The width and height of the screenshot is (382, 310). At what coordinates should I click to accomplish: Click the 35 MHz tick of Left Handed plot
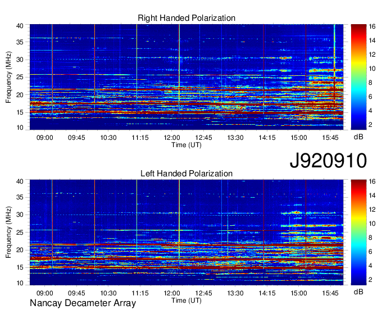point(20,197)
